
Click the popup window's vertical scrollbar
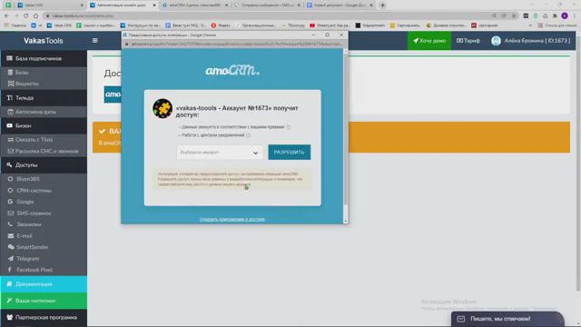click(x=346, y=136)
